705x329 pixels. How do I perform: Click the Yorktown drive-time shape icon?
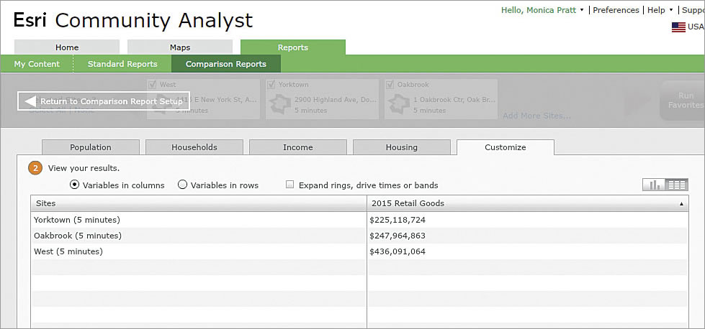pos(279,105)
